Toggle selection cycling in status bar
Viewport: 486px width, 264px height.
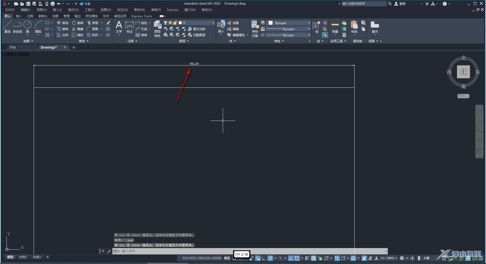pos(320,258)
